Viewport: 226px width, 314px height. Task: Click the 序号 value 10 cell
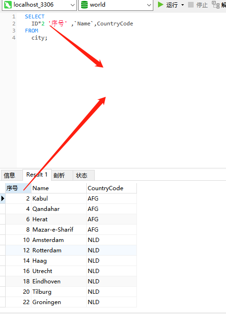coord(18,240)
